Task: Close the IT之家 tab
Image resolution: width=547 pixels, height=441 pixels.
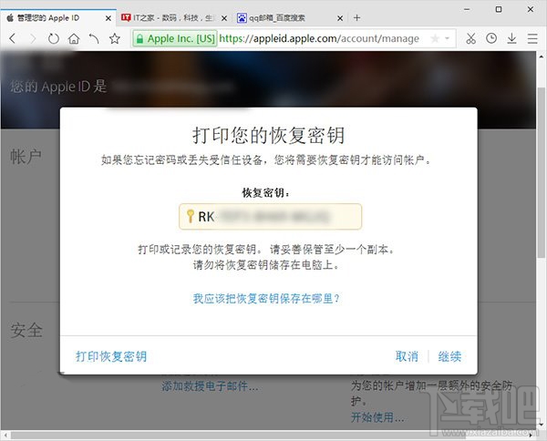Action: (224, 18)
